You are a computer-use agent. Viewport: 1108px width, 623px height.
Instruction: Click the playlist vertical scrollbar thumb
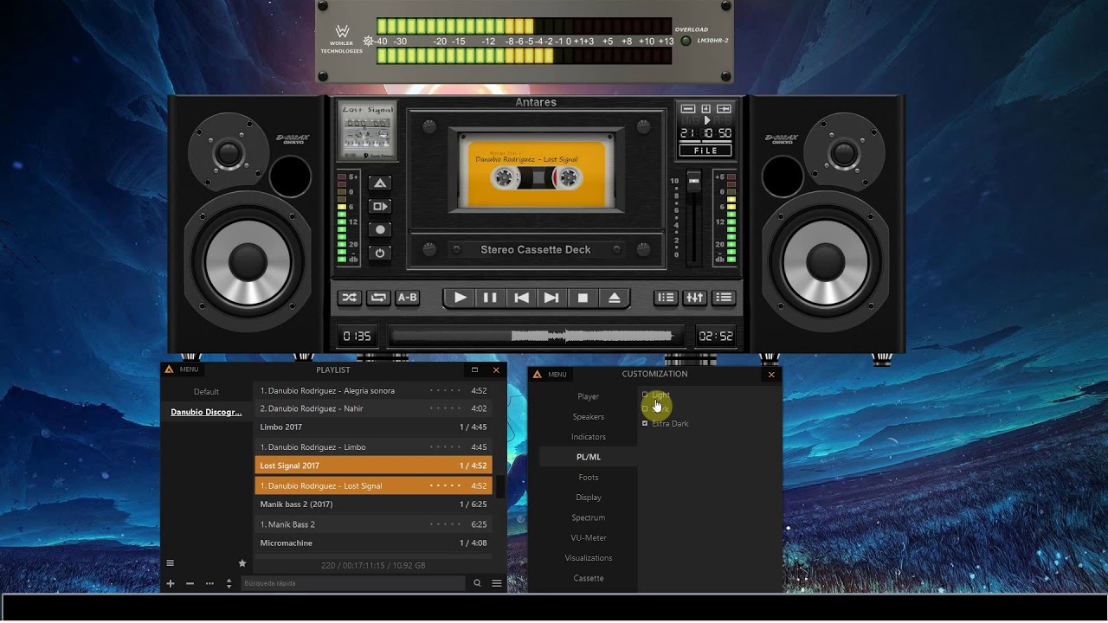499,485
